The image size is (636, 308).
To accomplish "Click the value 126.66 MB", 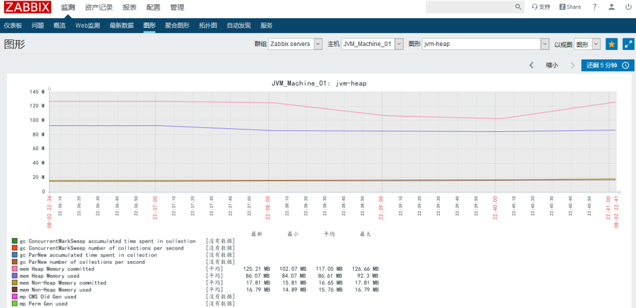I will point(365,269).
